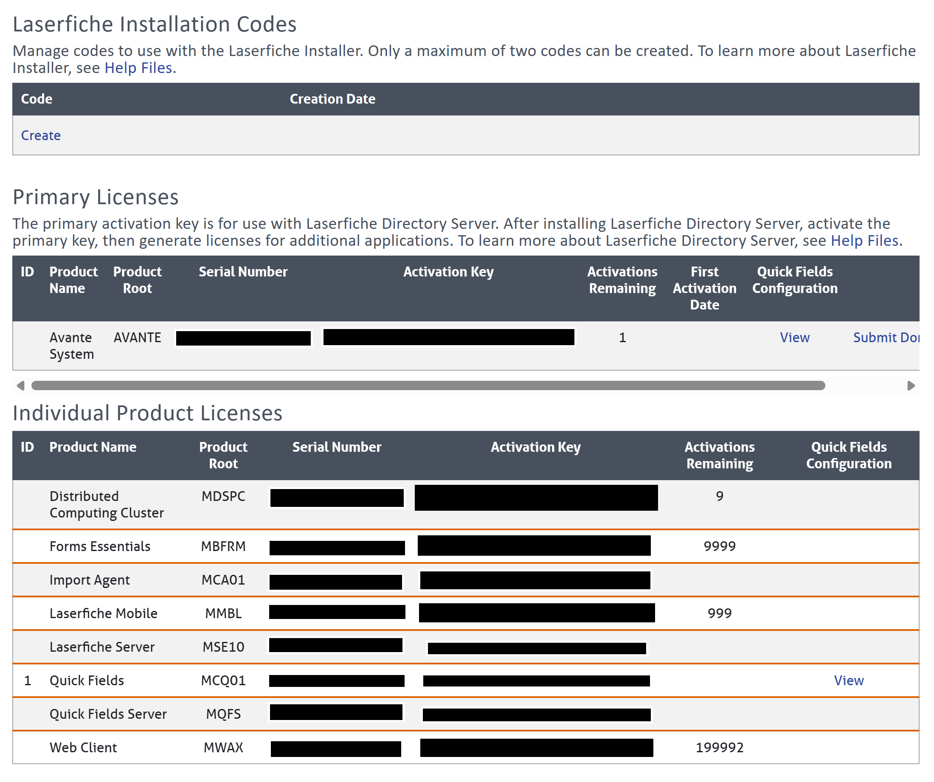Click View link in Quick Fields row

point(848,681)
